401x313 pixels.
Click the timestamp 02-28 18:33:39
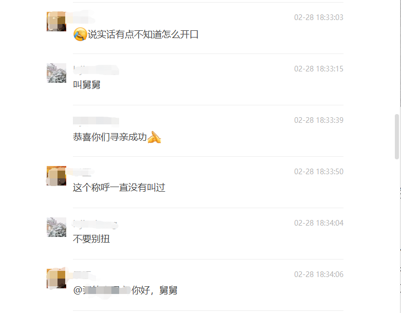pos(319,120)
